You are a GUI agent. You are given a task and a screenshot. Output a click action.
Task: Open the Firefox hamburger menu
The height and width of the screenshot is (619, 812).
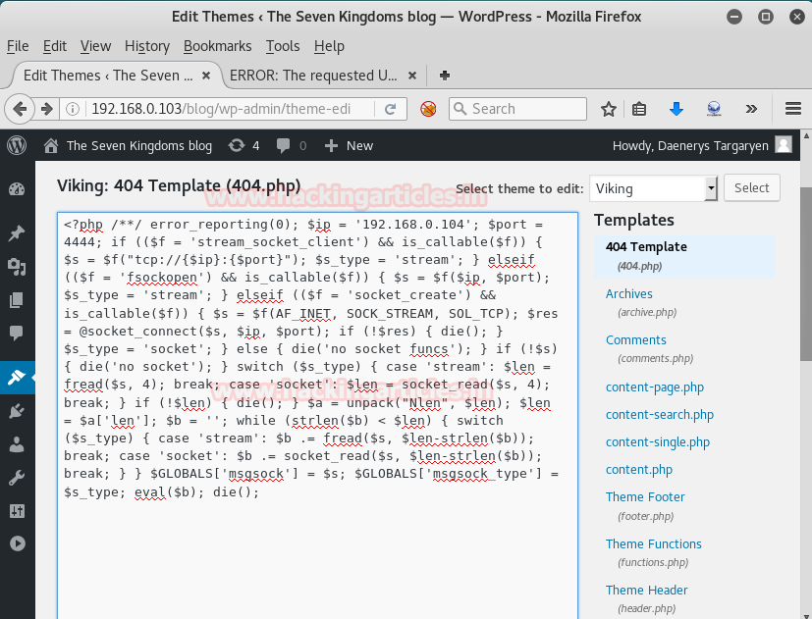pyautogui.click(x=793, y=109)
